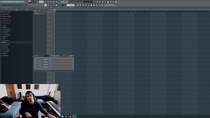210x118 pixels.
Task: Toggle orange typing keyboard to piano icon
Action: tap(45, 5)
